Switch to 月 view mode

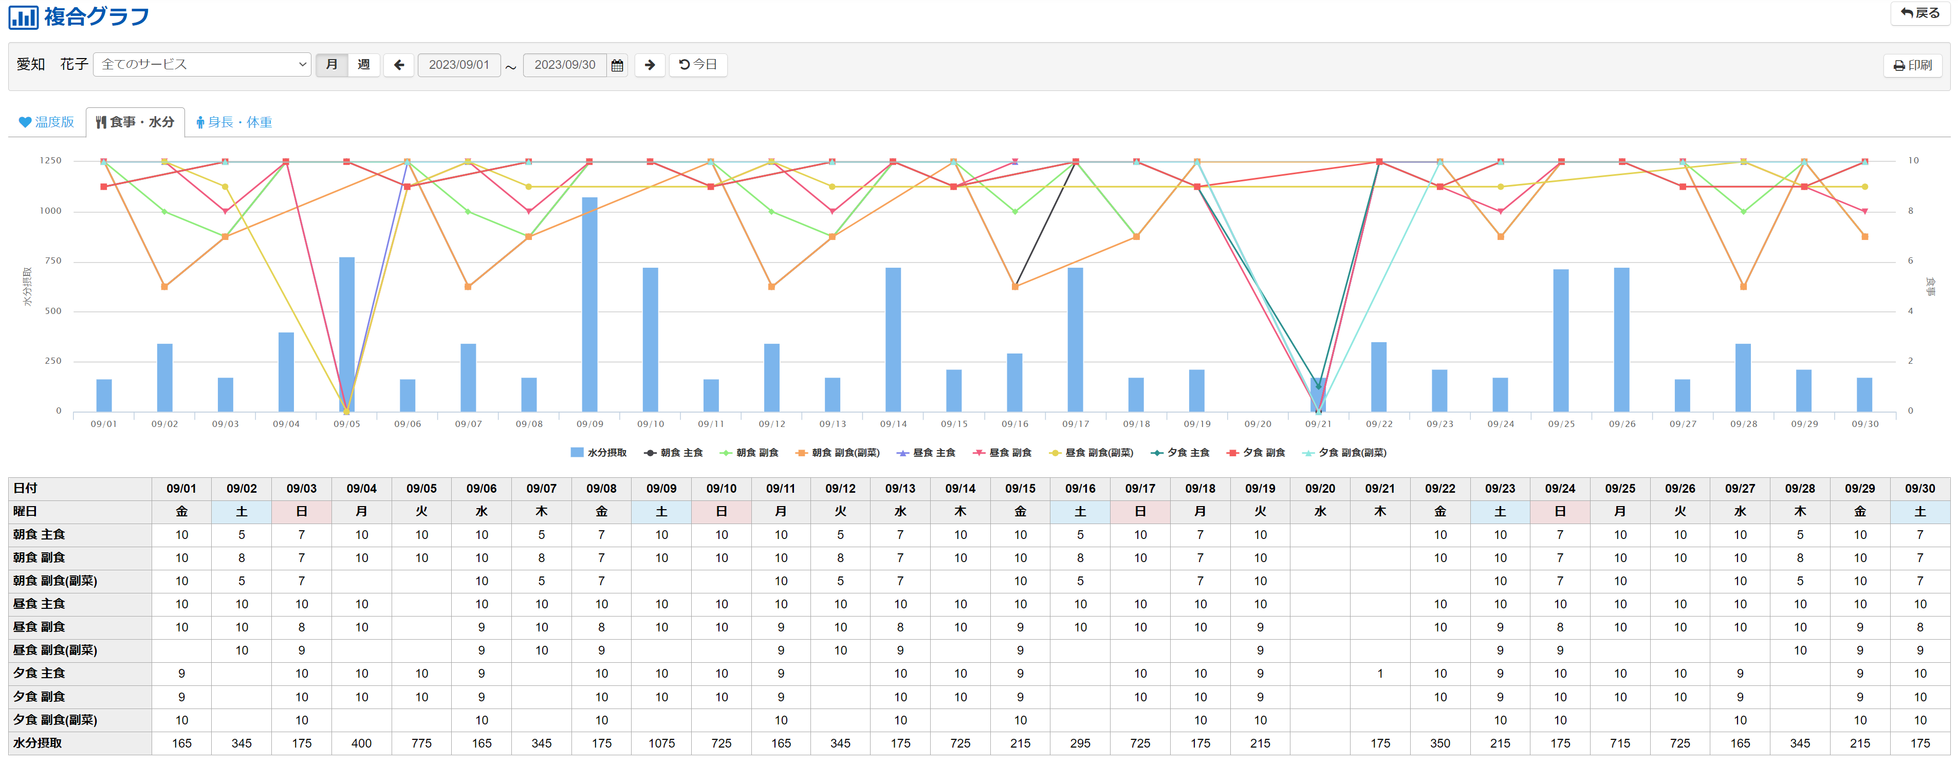click(331, 65)
